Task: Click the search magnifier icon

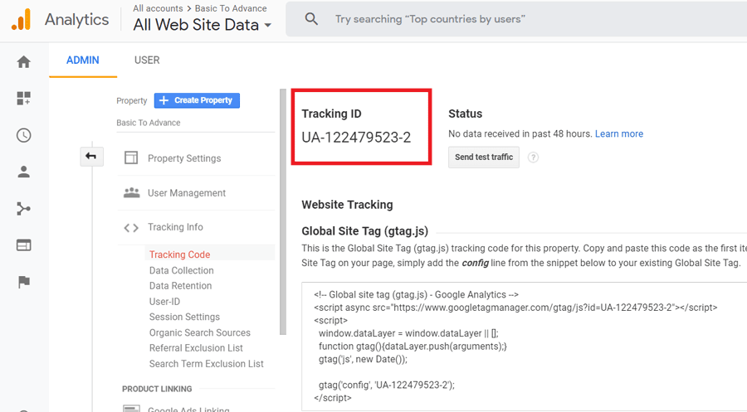Action: (311, 19)
